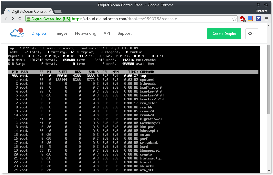This screenshot has width=273, height=175.
Task: Click the page scrollbar up arrow
Action: click(269, 25)
